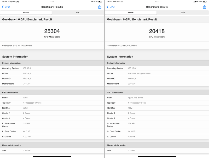Click right panel's Operating System value iOS 18.0.1
The width and height of the screenshot is (209, 158).
coord(132,68)
